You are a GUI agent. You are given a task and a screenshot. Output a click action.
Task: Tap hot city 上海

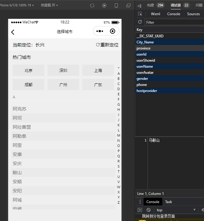(x=98, y=70)
